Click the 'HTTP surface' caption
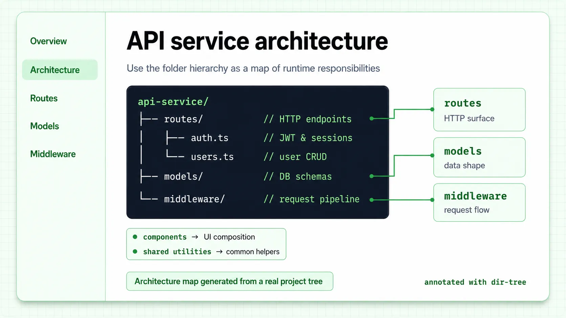This screenshot has height=318, width=566. pos(469,118)
